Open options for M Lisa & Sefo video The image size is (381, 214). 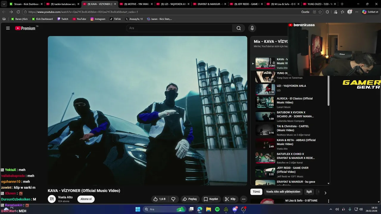[x=329, y=201]
